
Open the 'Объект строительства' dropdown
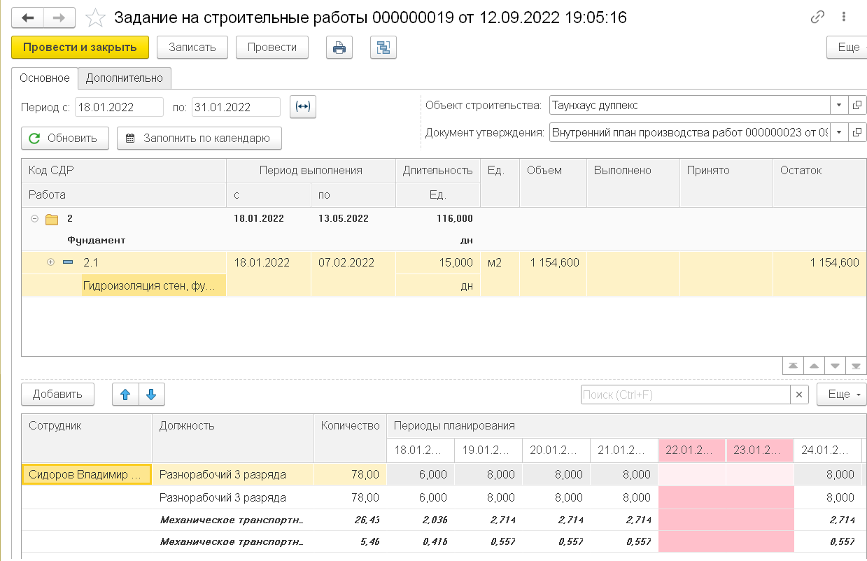coord(839,106)
